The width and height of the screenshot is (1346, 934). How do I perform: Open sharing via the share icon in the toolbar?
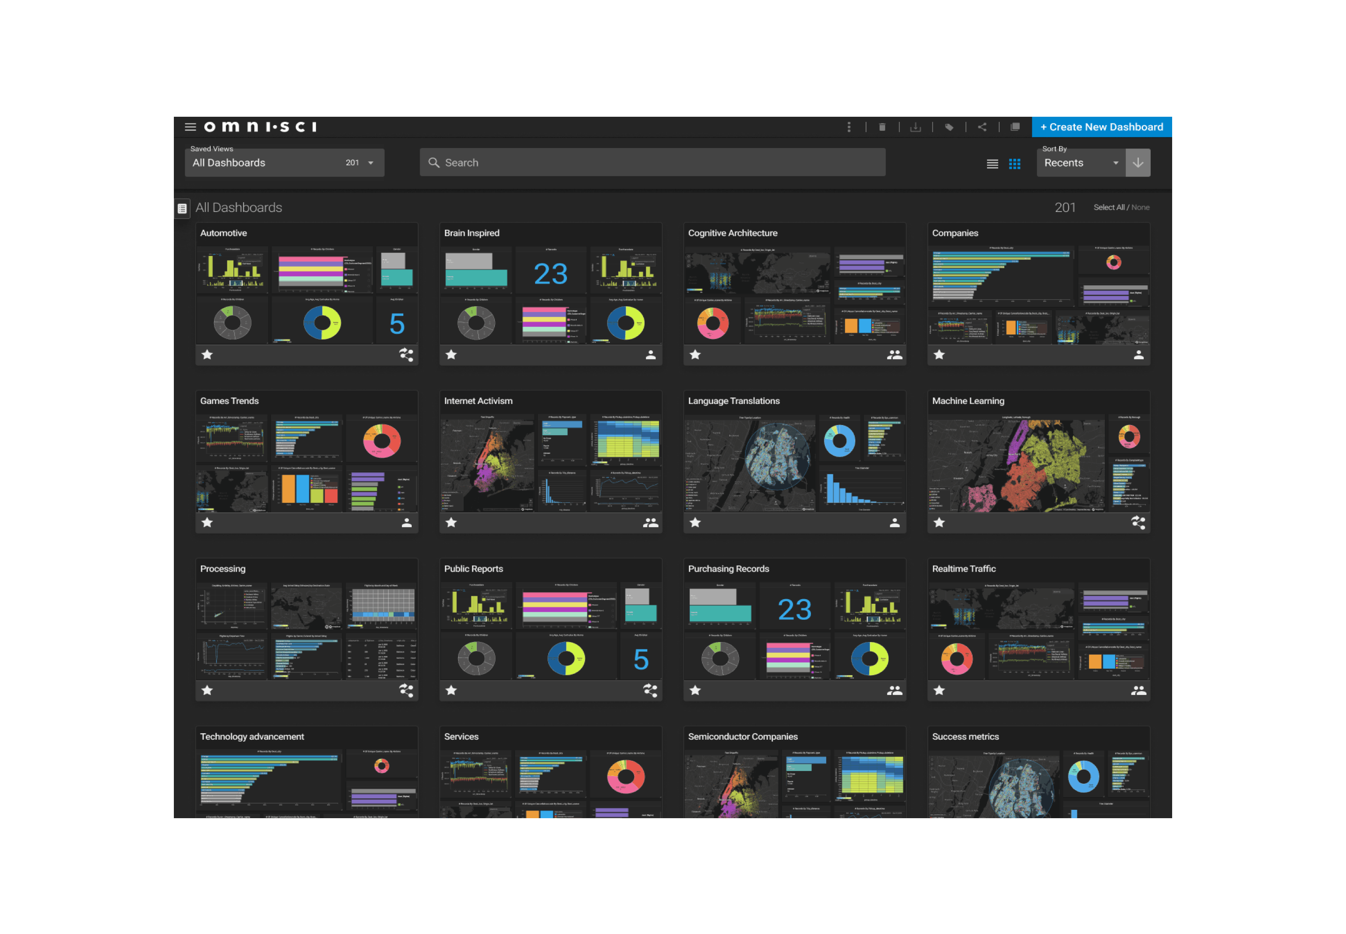tap(983, 127)
